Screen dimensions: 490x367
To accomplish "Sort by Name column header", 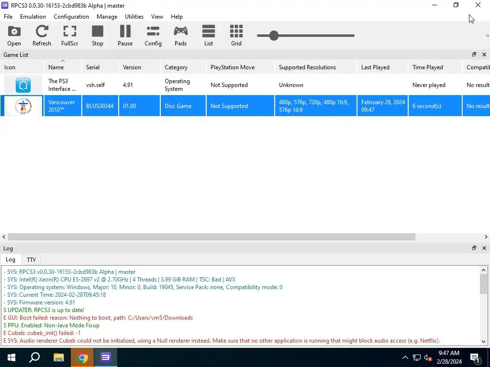I will pyautogui.click(x=63, y=67).
